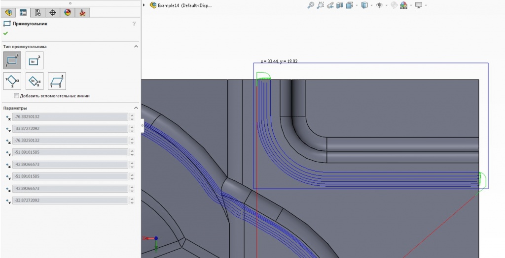Viewport: 505px width, 258px height.
Task: Click the first X parameter field
Action: click(x=70, y=116)
